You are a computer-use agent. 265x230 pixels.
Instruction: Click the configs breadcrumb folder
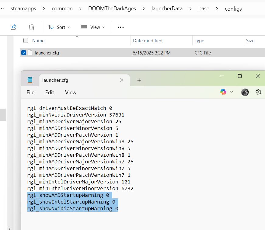233,9
